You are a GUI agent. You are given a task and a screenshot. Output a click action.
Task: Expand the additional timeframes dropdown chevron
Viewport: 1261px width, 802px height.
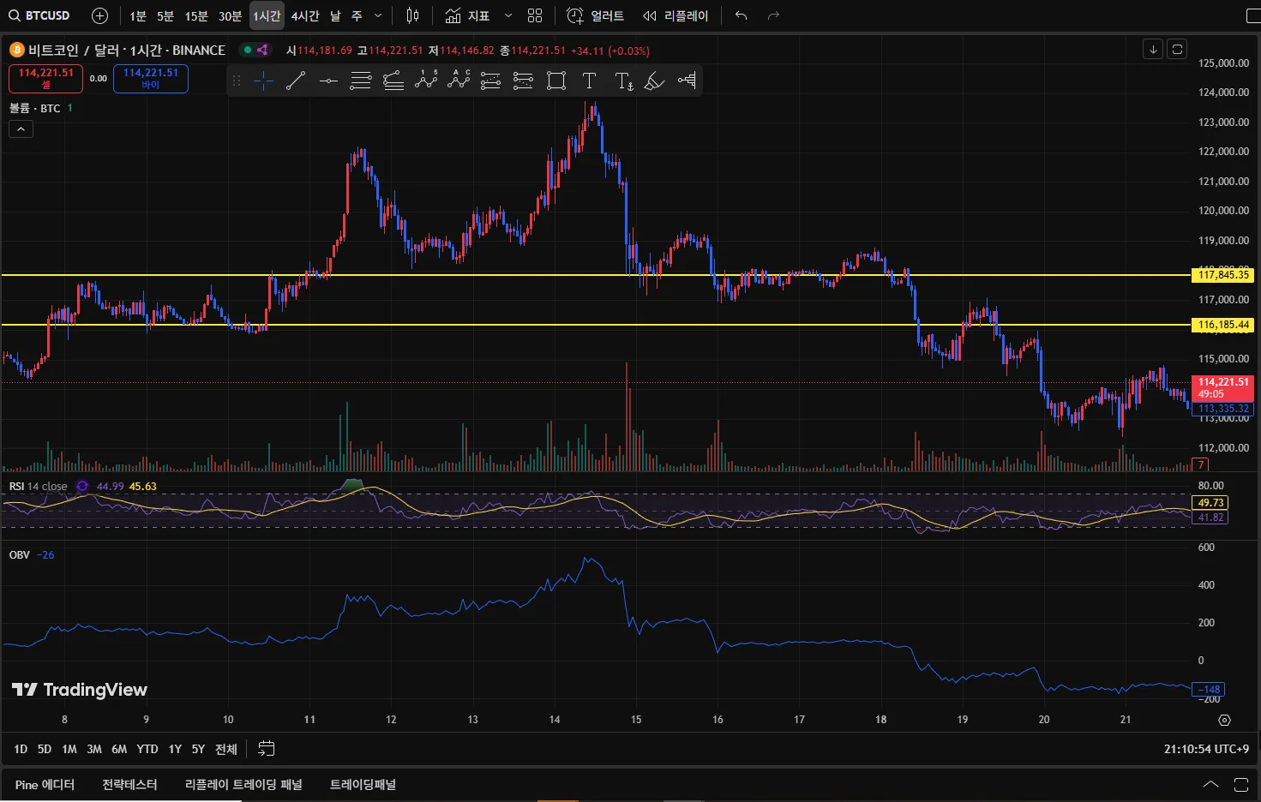(x=378, y=15)
